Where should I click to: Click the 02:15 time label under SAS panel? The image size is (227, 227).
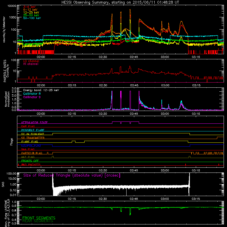[72, 199]
